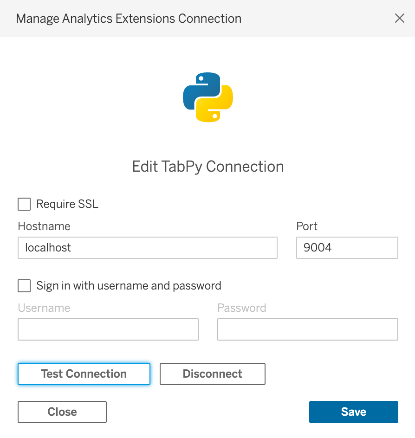Click the Edit TabPy Connection heading
The image size is (415, 438).
tap(207, 167)
